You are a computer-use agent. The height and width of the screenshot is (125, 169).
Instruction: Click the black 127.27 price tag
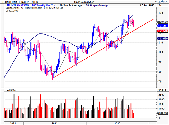[161, 26]
